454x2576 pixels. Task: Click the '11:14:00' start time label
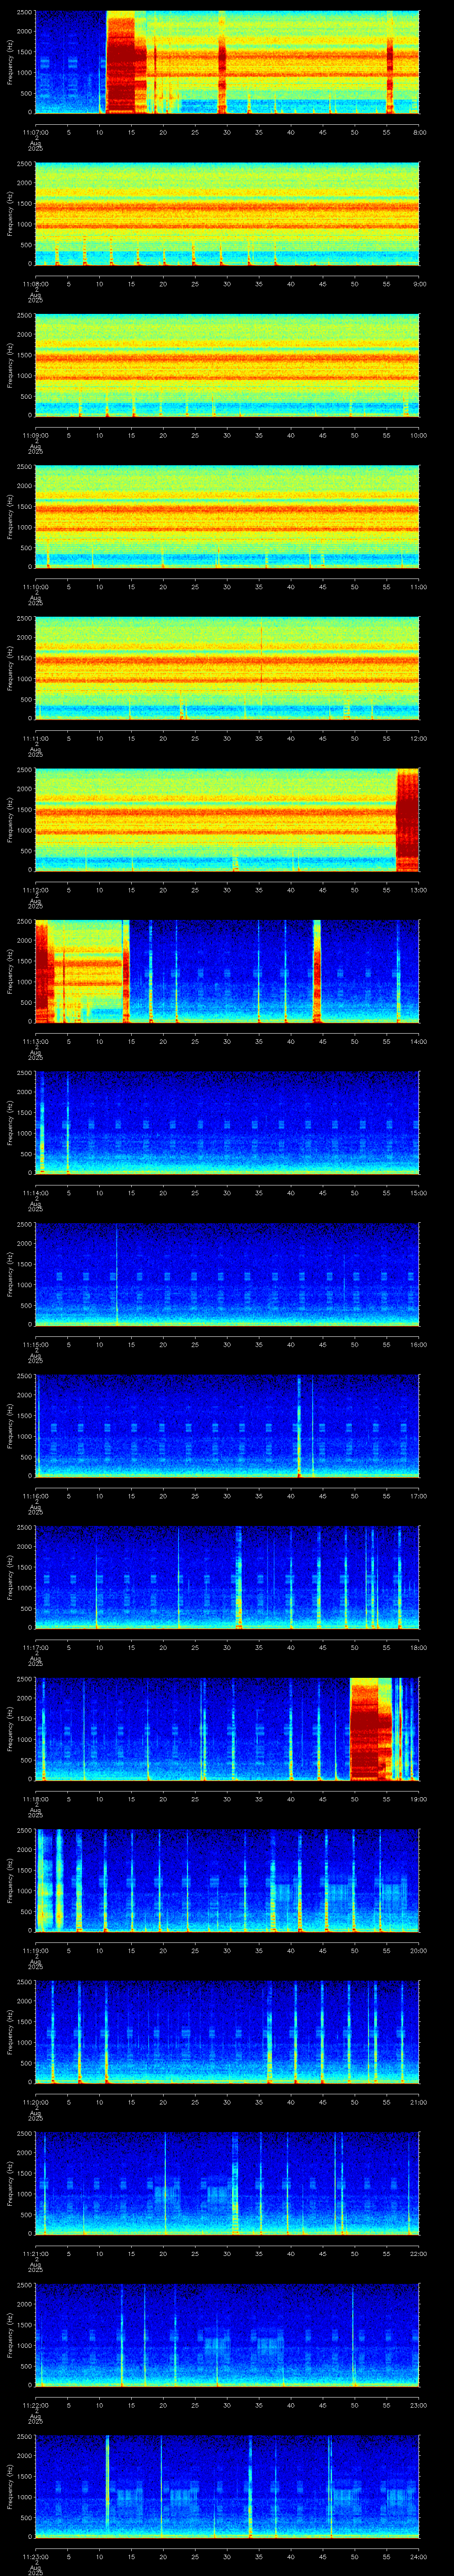coord(36,1192)
